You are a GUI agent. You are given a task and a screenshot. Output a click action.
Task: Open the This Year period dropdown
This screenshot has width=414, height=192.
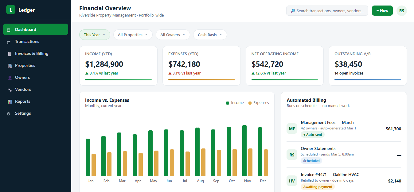click(95, 35)
